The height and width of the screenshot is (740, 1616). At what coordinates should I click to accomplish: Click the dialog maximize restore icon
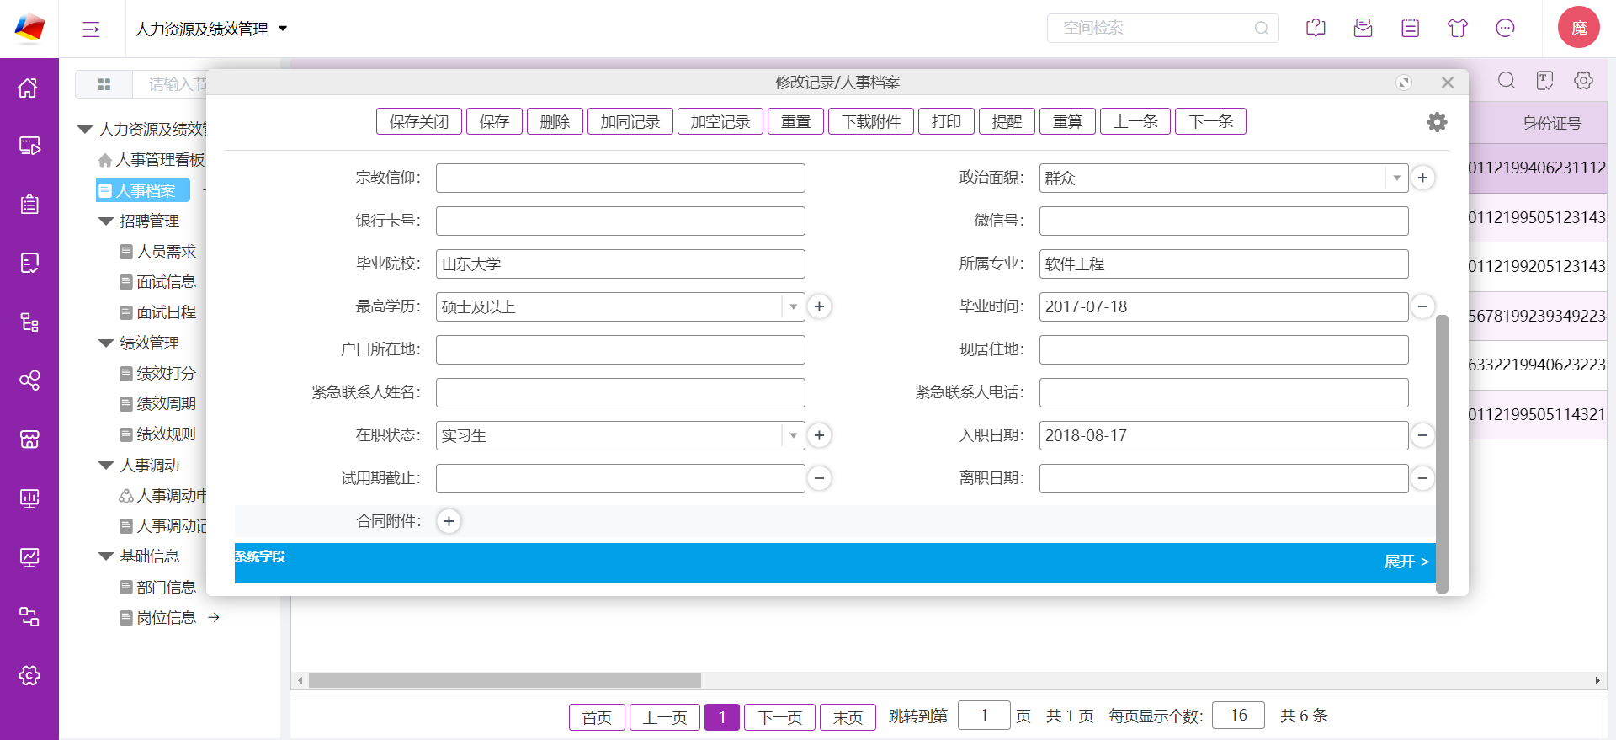click(x=1404, y=83)
